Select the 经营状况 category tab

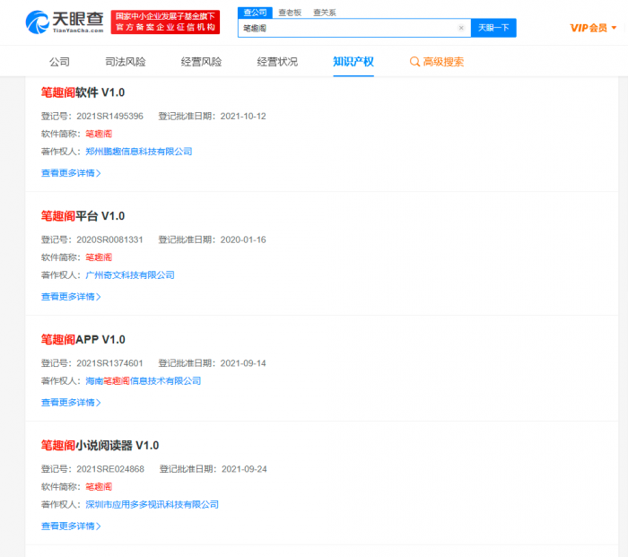[277, 62]
